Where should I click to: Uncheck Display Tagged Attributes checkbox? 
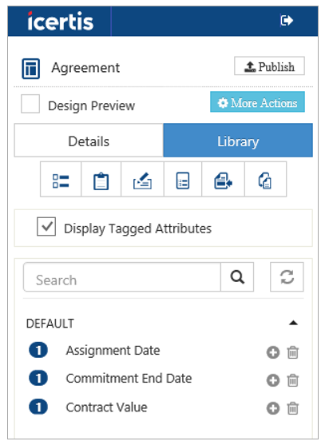46,227
